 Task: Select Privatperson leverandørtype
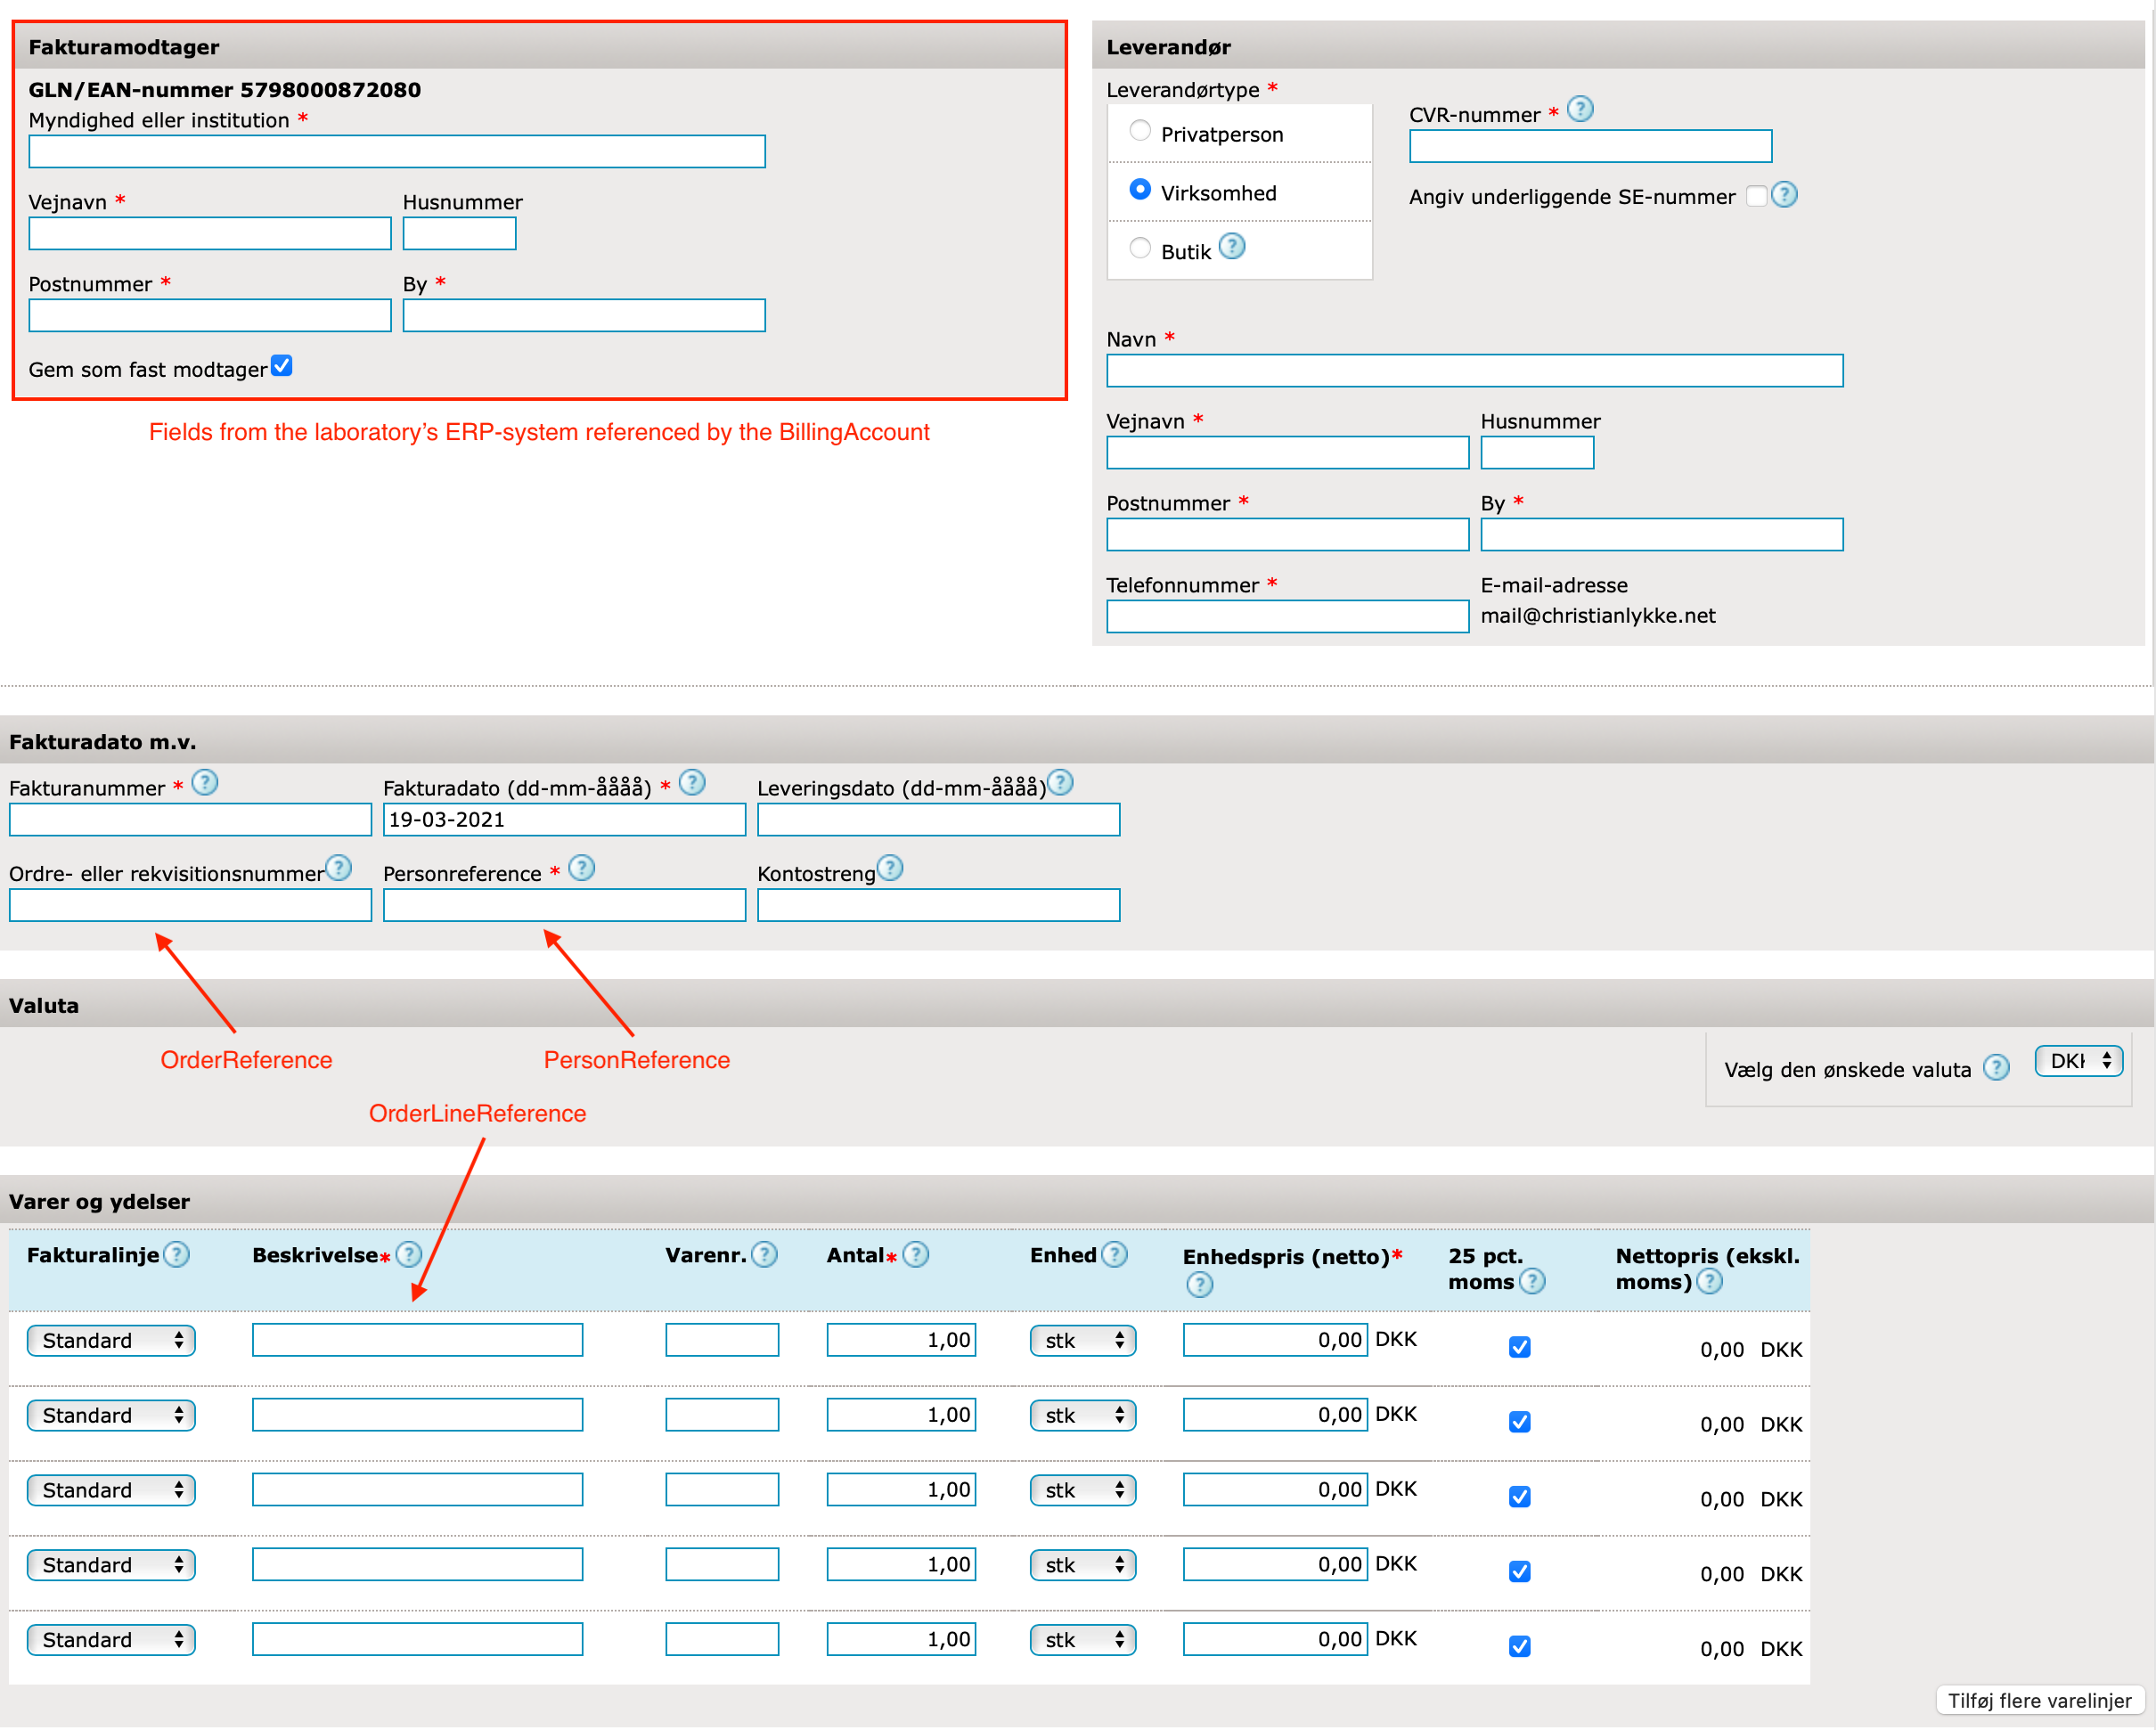tap(1140, 130)
